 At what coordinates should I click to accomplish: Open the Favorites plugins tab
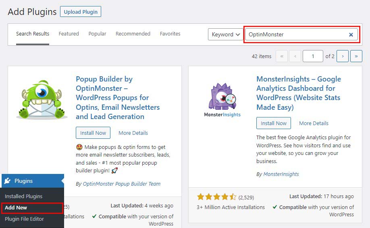coord(170,34)
